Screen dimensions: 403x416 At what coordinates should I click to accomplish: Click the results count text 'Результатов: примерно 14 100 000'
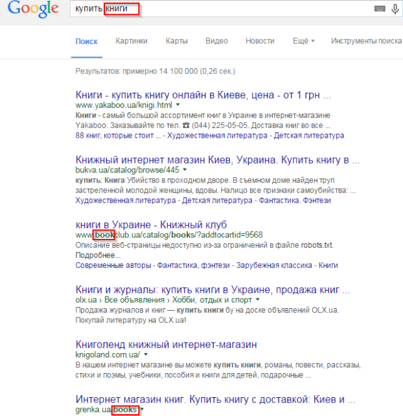click(x=136, y=71)
